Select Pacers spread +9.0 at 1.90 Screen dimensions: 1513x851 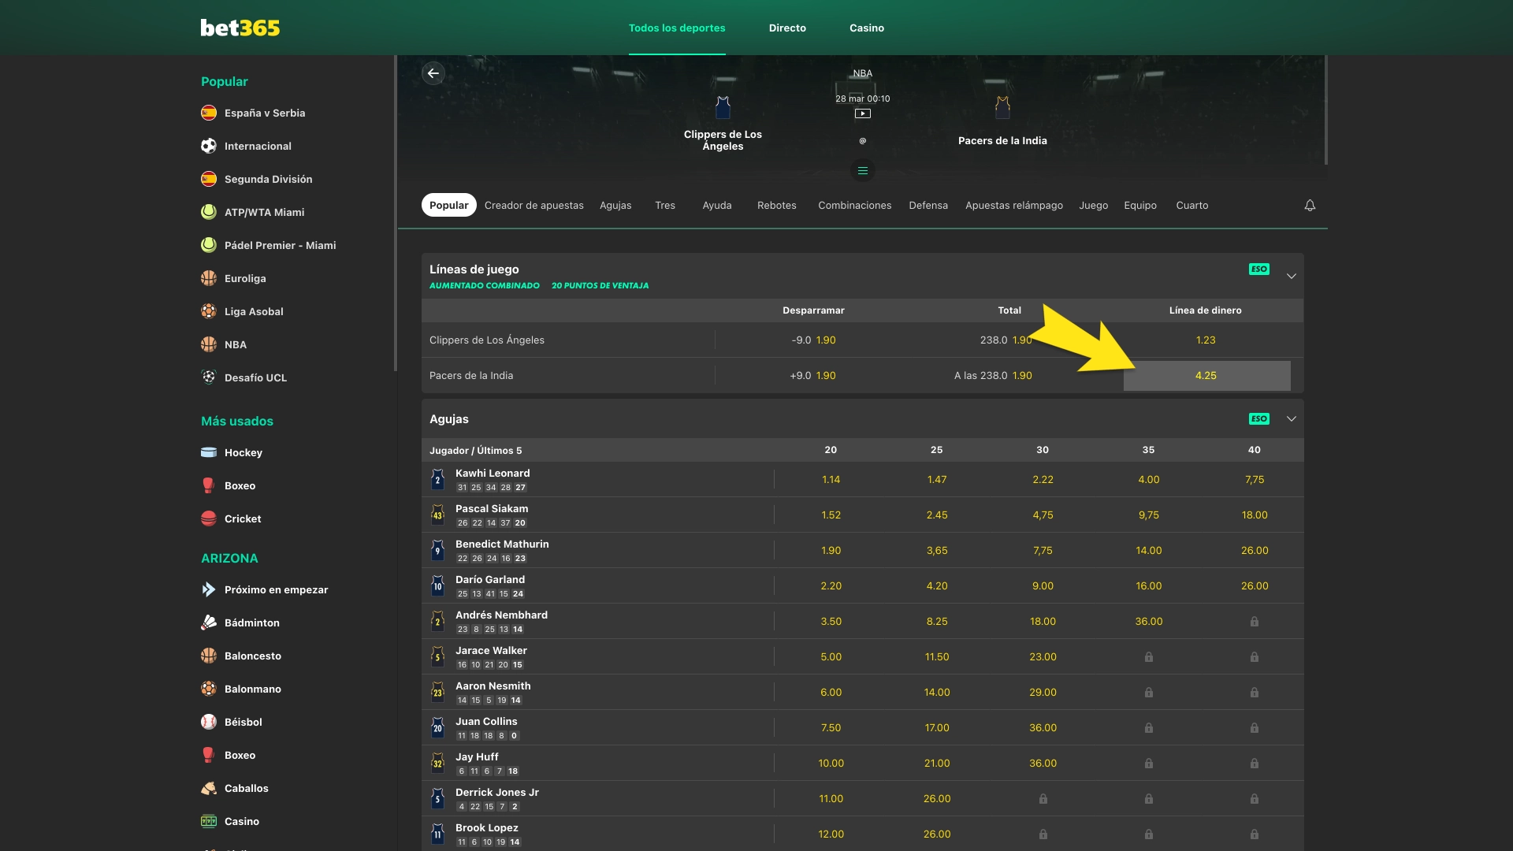[813, 376]
